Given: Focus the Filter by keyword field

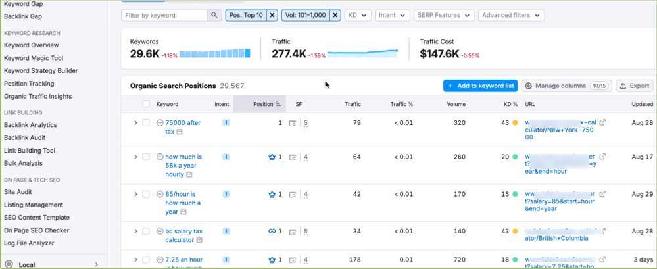Looking at the screenshot, I should pyautogui.click(x=164, y=16).
